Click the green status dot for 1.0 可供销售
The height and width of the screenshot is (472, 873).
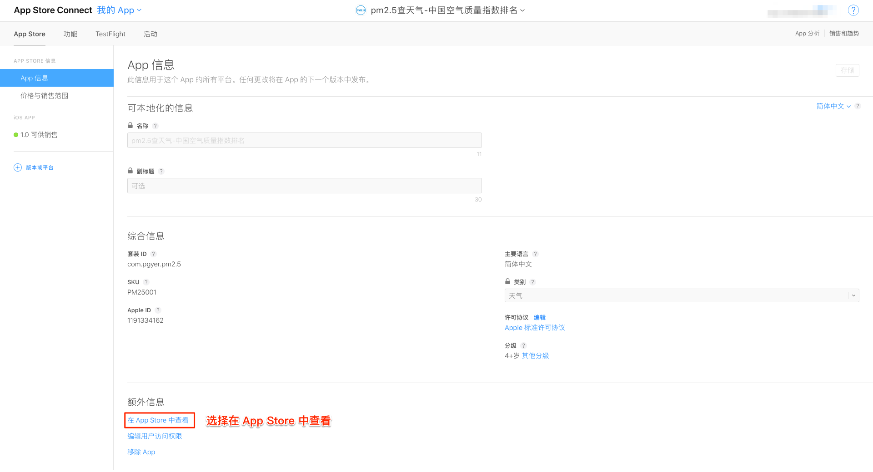pos(16,135)
